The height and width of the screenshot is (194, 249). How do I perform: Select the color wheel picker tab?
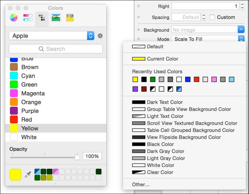(13, 18)
